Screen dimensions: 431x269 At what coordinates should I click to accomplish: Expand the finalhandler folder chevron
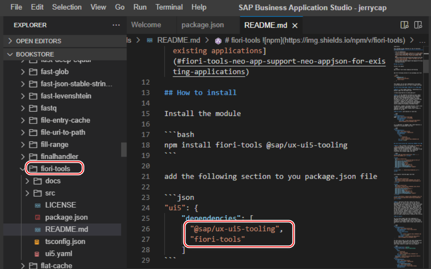click(23, 157)
